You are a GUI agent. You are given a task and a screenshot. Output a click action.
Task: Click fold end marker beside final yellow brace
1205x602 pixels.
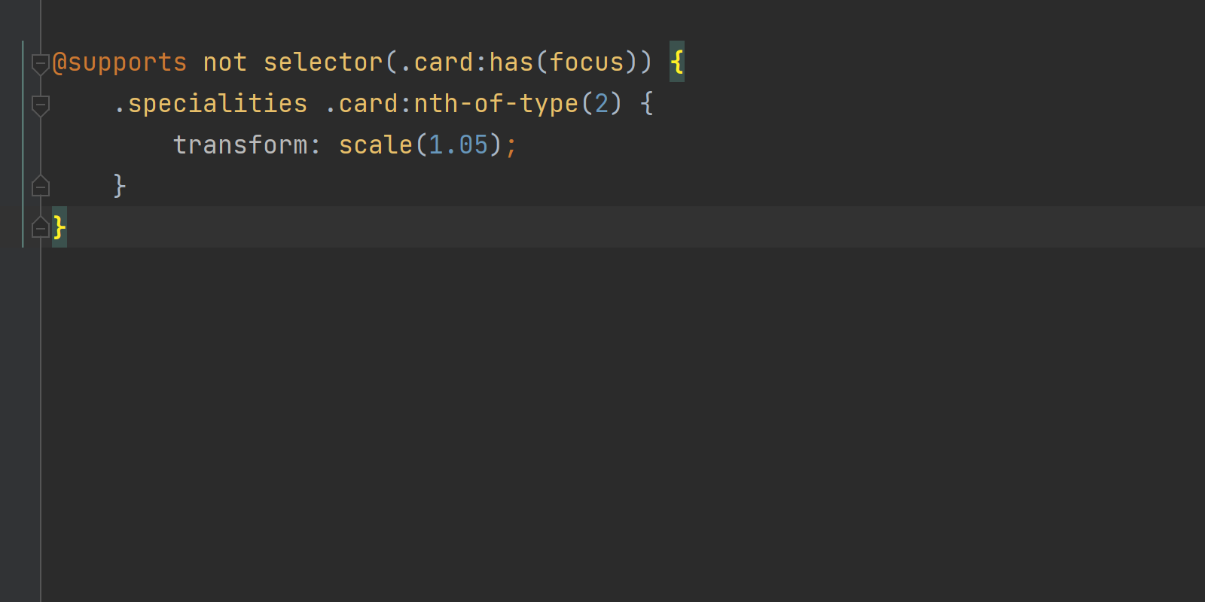[41, 227]
